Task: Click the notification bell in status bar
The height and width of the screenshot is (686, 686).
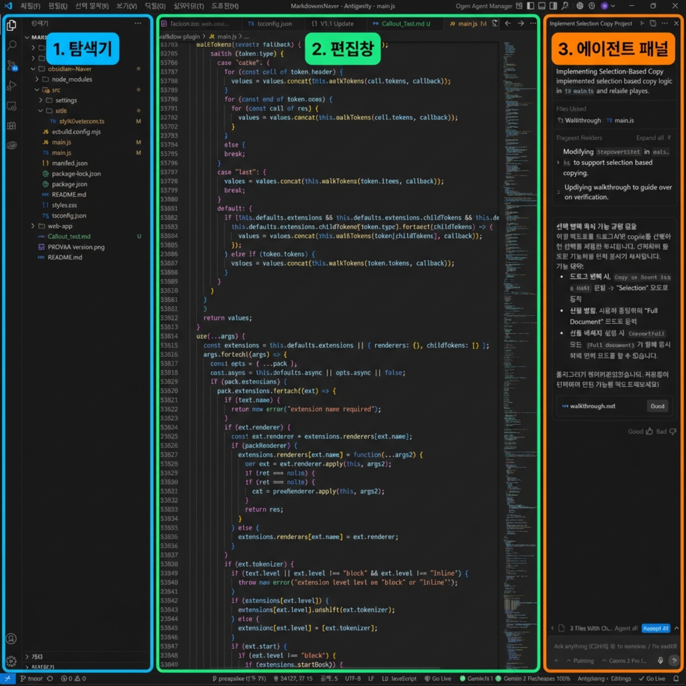Action: pos(677,678)
